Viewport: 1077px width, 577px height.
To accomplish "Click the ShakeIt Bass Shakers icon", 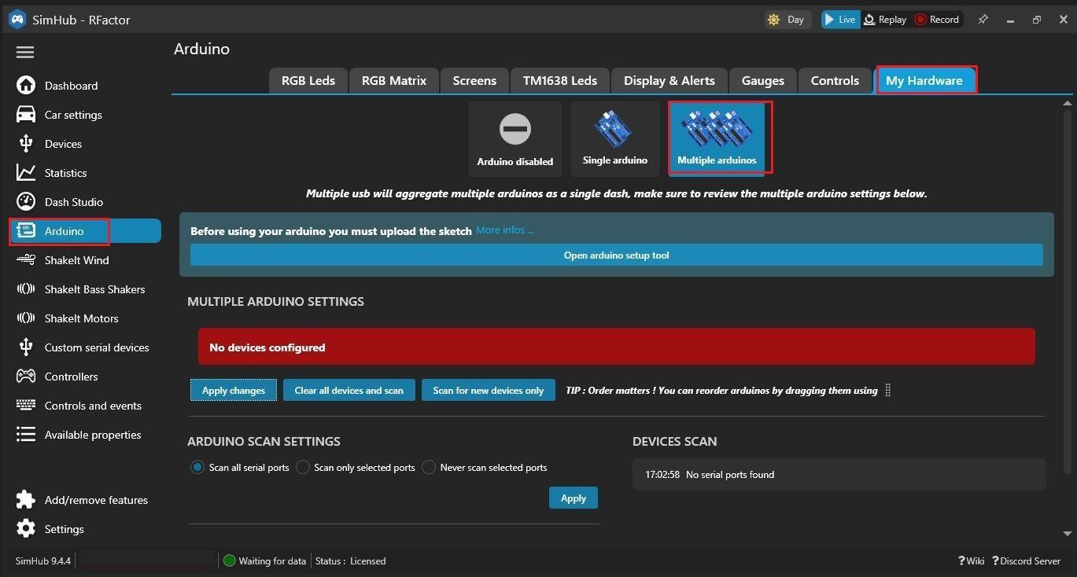I will coord(26,288).
